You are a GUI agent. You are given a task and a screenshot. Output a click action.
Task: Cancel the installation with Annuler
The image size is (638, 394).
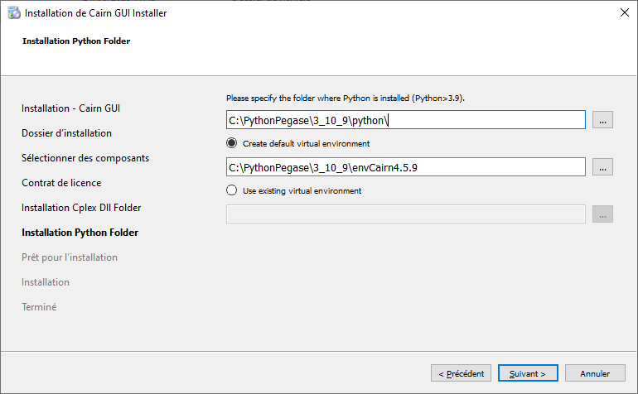pos(595,373)
